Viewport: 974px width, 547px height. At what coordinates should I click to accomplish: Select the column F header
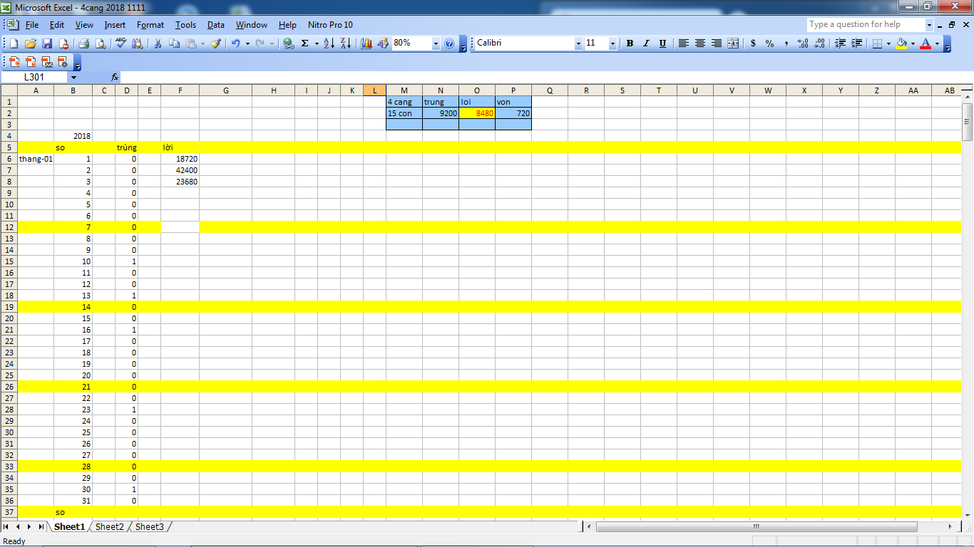point(180,90)
